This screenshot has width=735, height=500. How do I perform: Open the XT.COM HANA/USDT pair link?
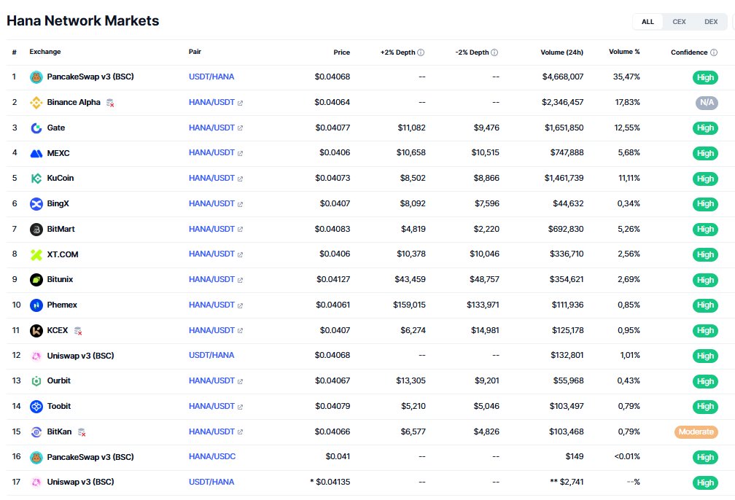click(x=211, y=254)
